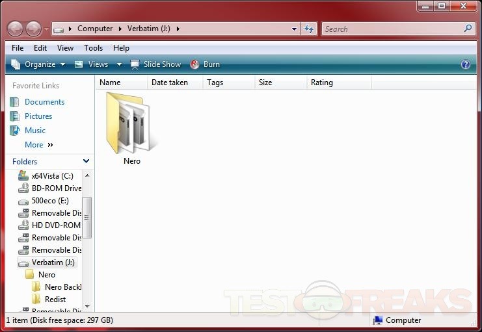Select x64Vista (C:) drive in tree
This screenshot has width=482, height=332.
tap(52, 176)
